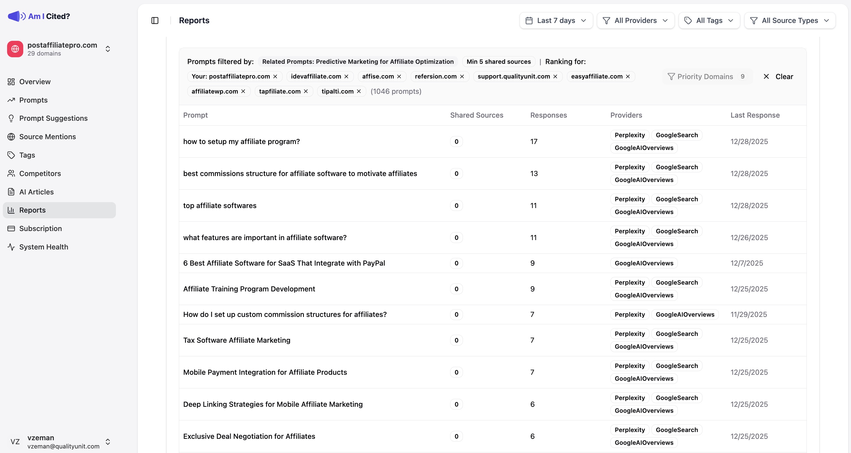Open the All Source Types filter

(790, 20)
